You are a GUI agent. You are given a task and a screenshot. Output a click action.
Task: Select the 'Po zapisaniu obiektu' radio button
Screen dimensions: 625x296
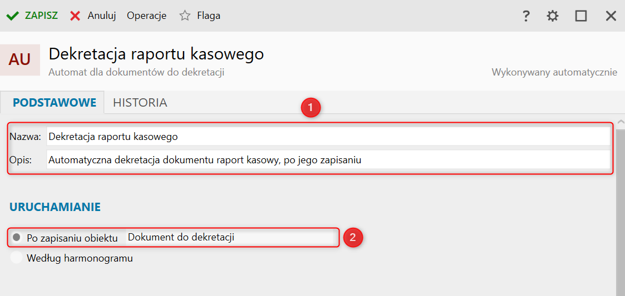tap(17, 238)
